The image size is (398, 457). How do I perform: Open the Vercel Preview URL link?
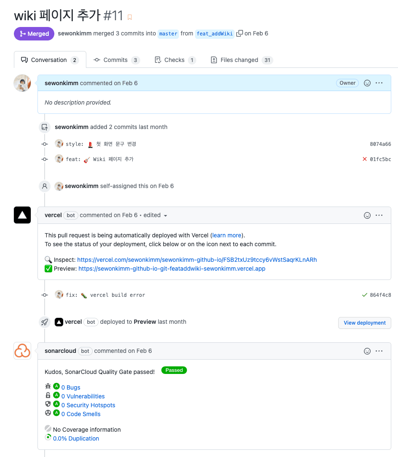click(x=172, y=269)
